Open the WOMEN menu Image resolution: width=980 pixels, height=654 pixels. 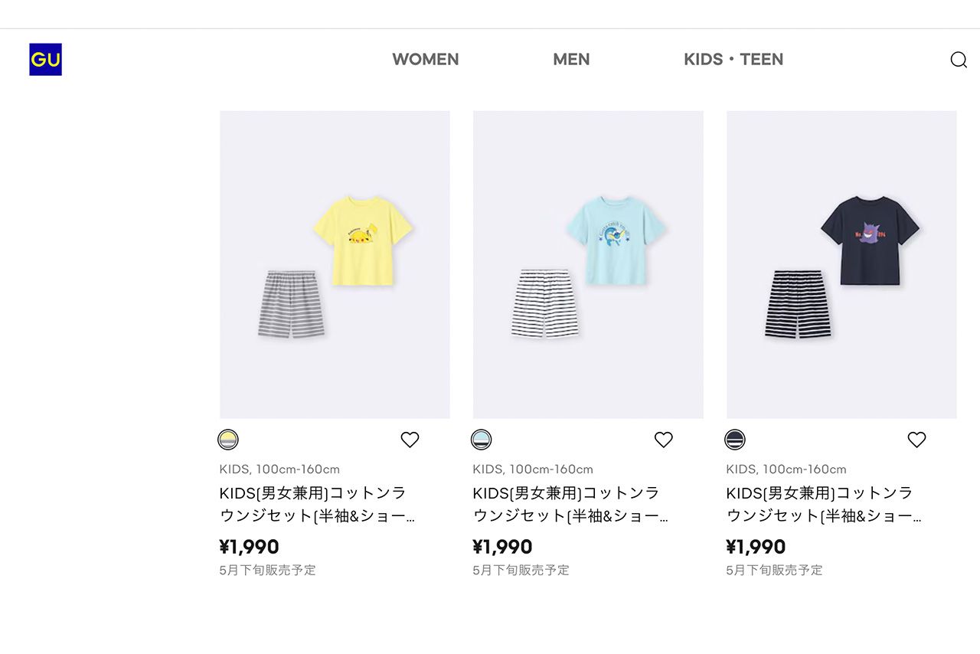point(426,59)
